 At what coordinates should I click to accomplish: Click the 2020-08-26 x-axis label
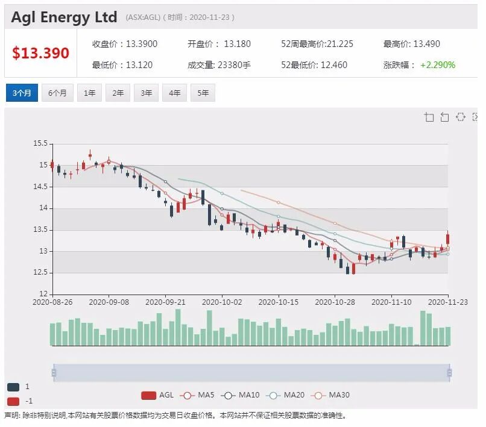52,302
